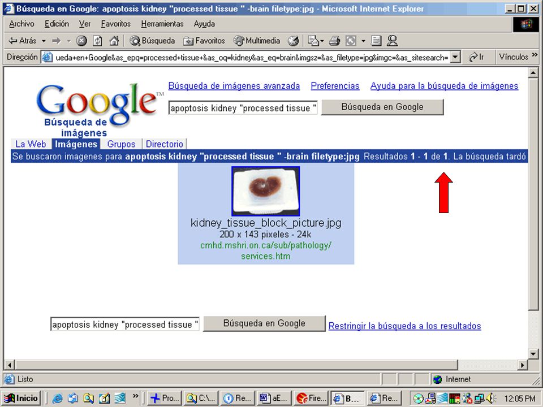This screenshot has height=407, width=543.
Task: Open the Edición menu
Action: (x=57, y=24)
